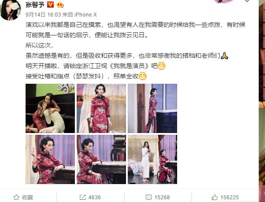Open first photo of two women hugging

(50, 108)
